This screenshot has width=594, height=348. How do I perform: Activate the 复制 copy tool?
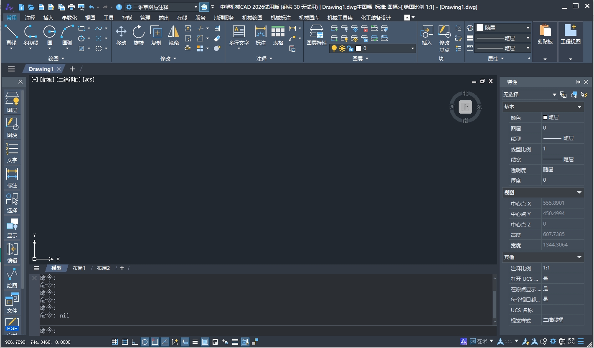(156, 35)
